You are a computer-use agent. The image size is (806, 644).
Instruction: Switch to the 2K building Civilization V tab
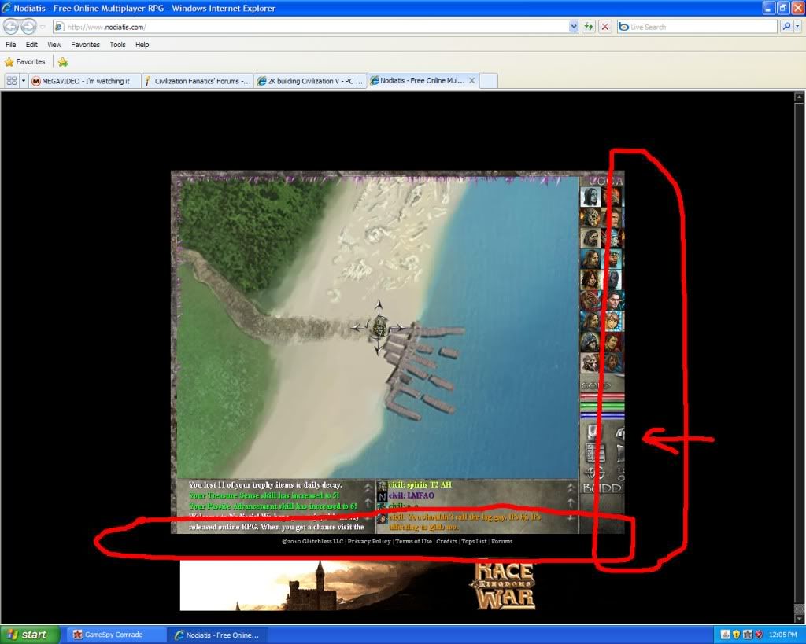pos(310,81)
